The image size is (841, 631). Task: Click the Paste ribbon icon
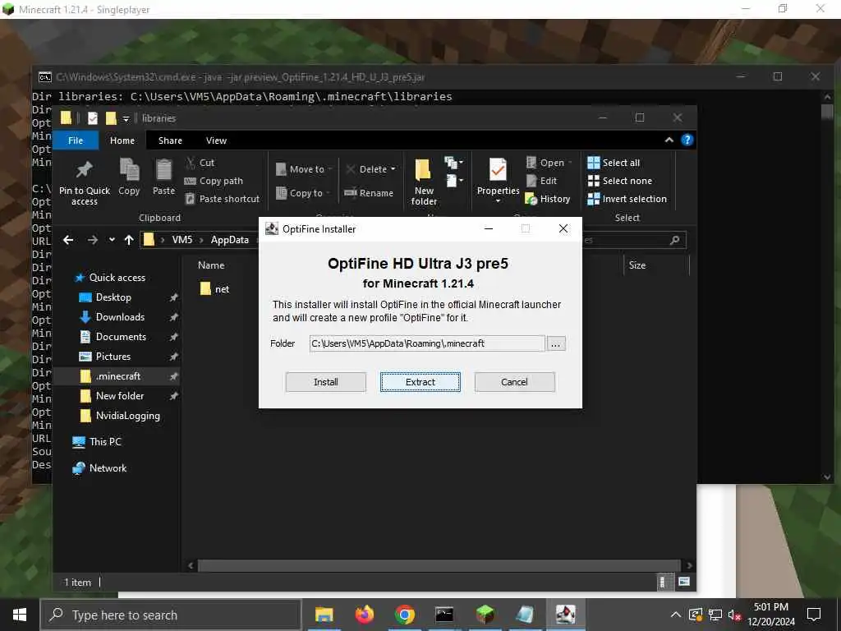163,176
